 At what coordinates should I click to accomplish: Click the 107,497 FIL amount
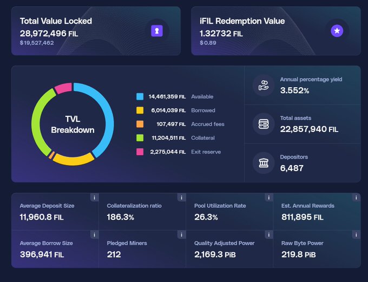point(171,124)
